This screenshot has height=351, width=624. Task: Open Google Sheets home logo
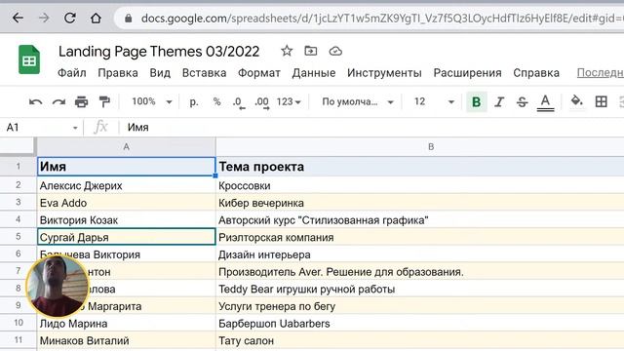point(29,59)
